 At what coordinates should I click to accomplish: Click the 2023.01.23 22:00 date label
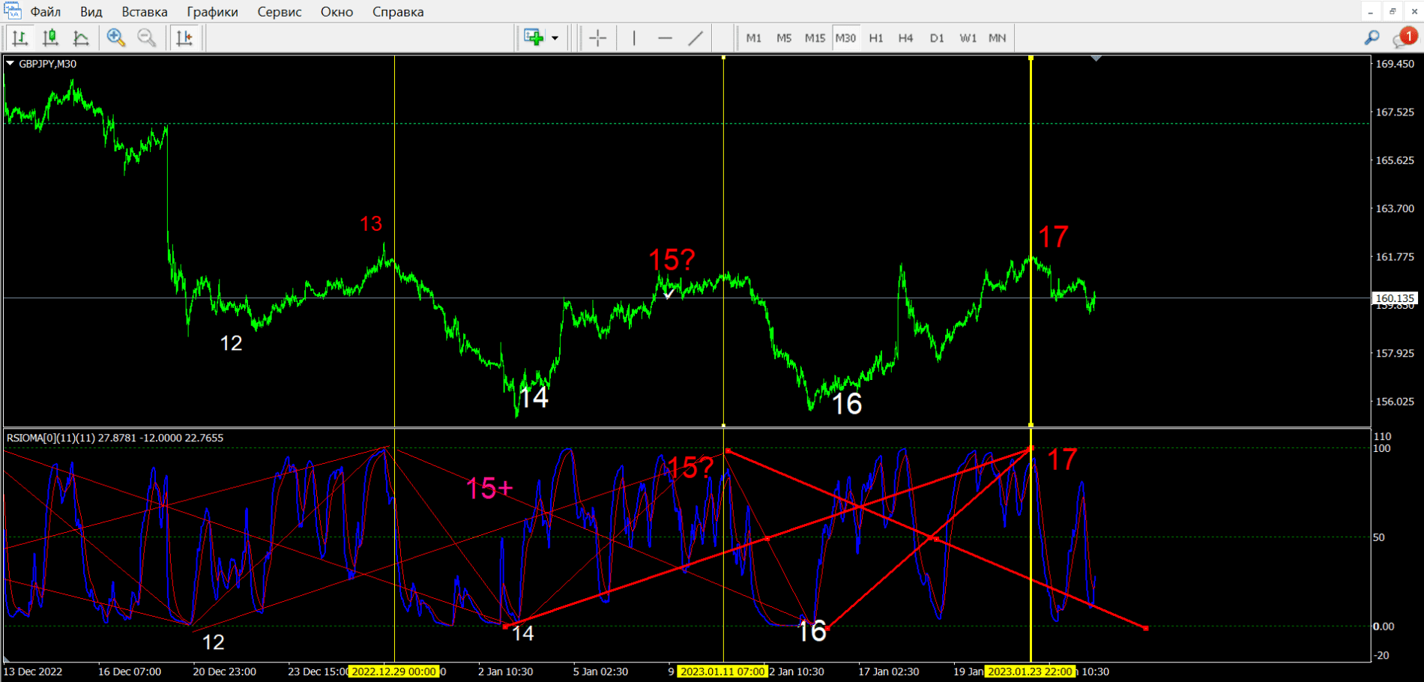click(1031, 672)
